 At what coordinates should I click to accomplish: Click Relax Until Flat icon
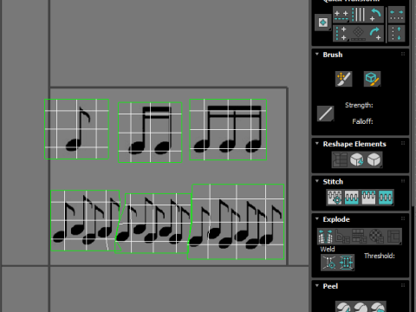(x=357, y=159)
